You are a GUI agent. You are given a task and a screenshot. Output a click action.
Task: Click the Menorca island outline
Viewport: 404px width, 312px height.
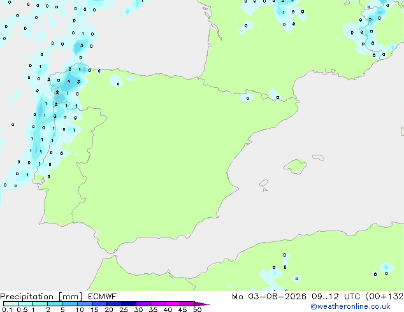[x=319, y=157]
